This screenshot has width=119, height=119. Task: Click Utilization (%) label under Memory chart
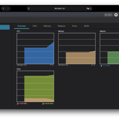click(63, 65)
